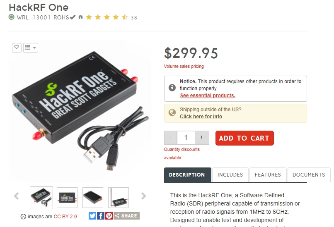
Task: Share product on Facebook
Action: coord(101,216)
